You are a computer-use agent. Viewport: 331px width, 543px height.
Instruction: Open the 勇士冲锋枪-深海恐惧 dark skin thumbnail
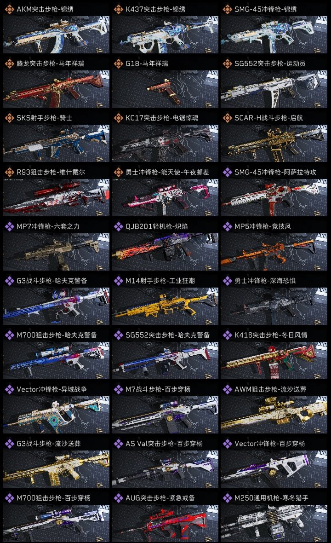(274, 306)
